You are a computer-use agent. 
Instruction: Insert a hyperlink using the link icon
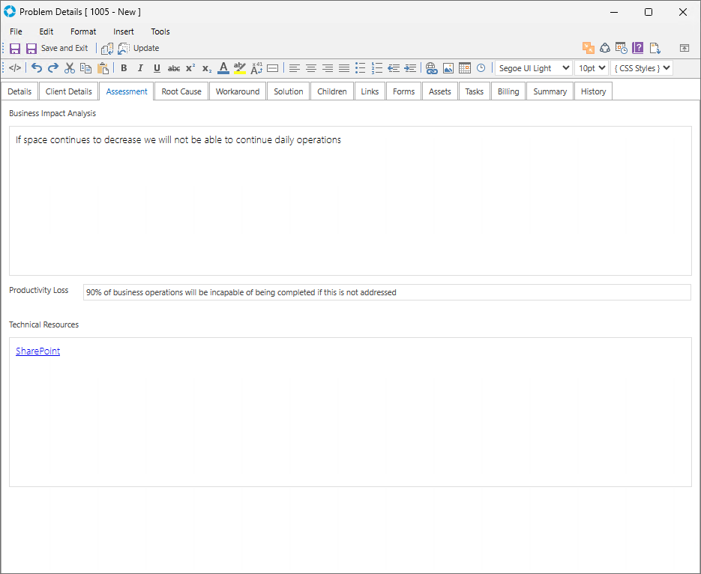point(431,68)
